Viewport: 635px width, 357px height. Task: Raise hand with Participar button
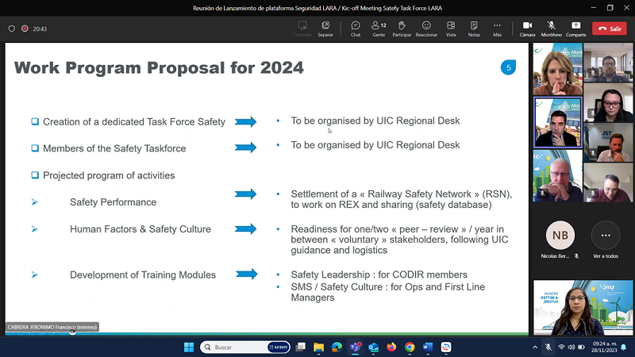[402, 29]
